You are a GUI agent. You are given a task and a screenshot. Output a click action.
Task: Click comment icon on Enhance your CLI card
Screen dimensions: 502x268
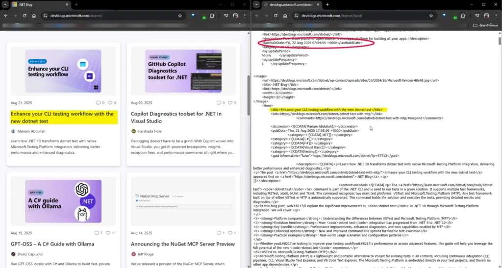(98, 103)
